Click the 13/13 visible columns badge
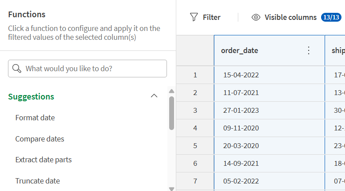345x191 pixels. tap(331, 17)
